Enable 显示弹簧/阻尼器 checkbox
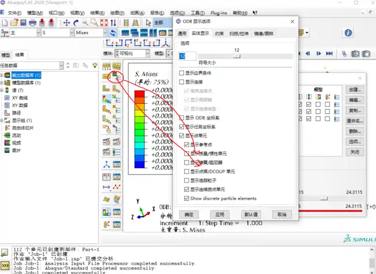 [187, 163]
